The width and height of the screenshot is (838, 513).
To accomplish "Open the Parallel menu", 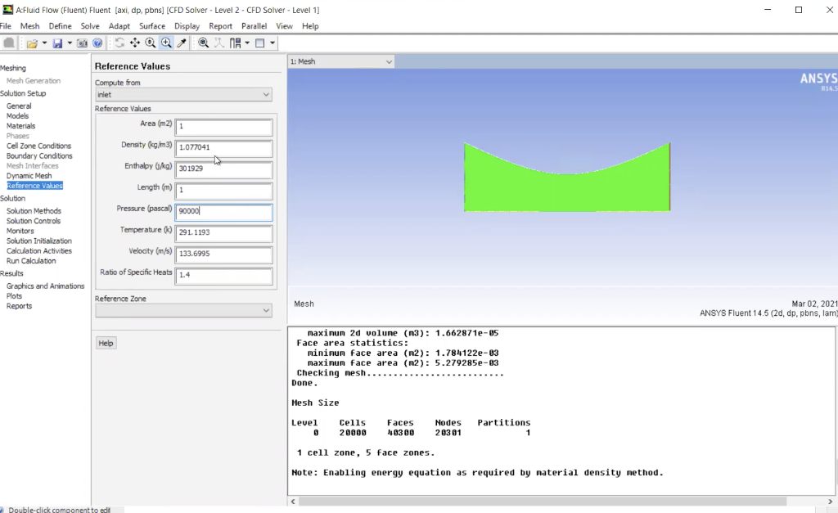I will click(254, 25).
